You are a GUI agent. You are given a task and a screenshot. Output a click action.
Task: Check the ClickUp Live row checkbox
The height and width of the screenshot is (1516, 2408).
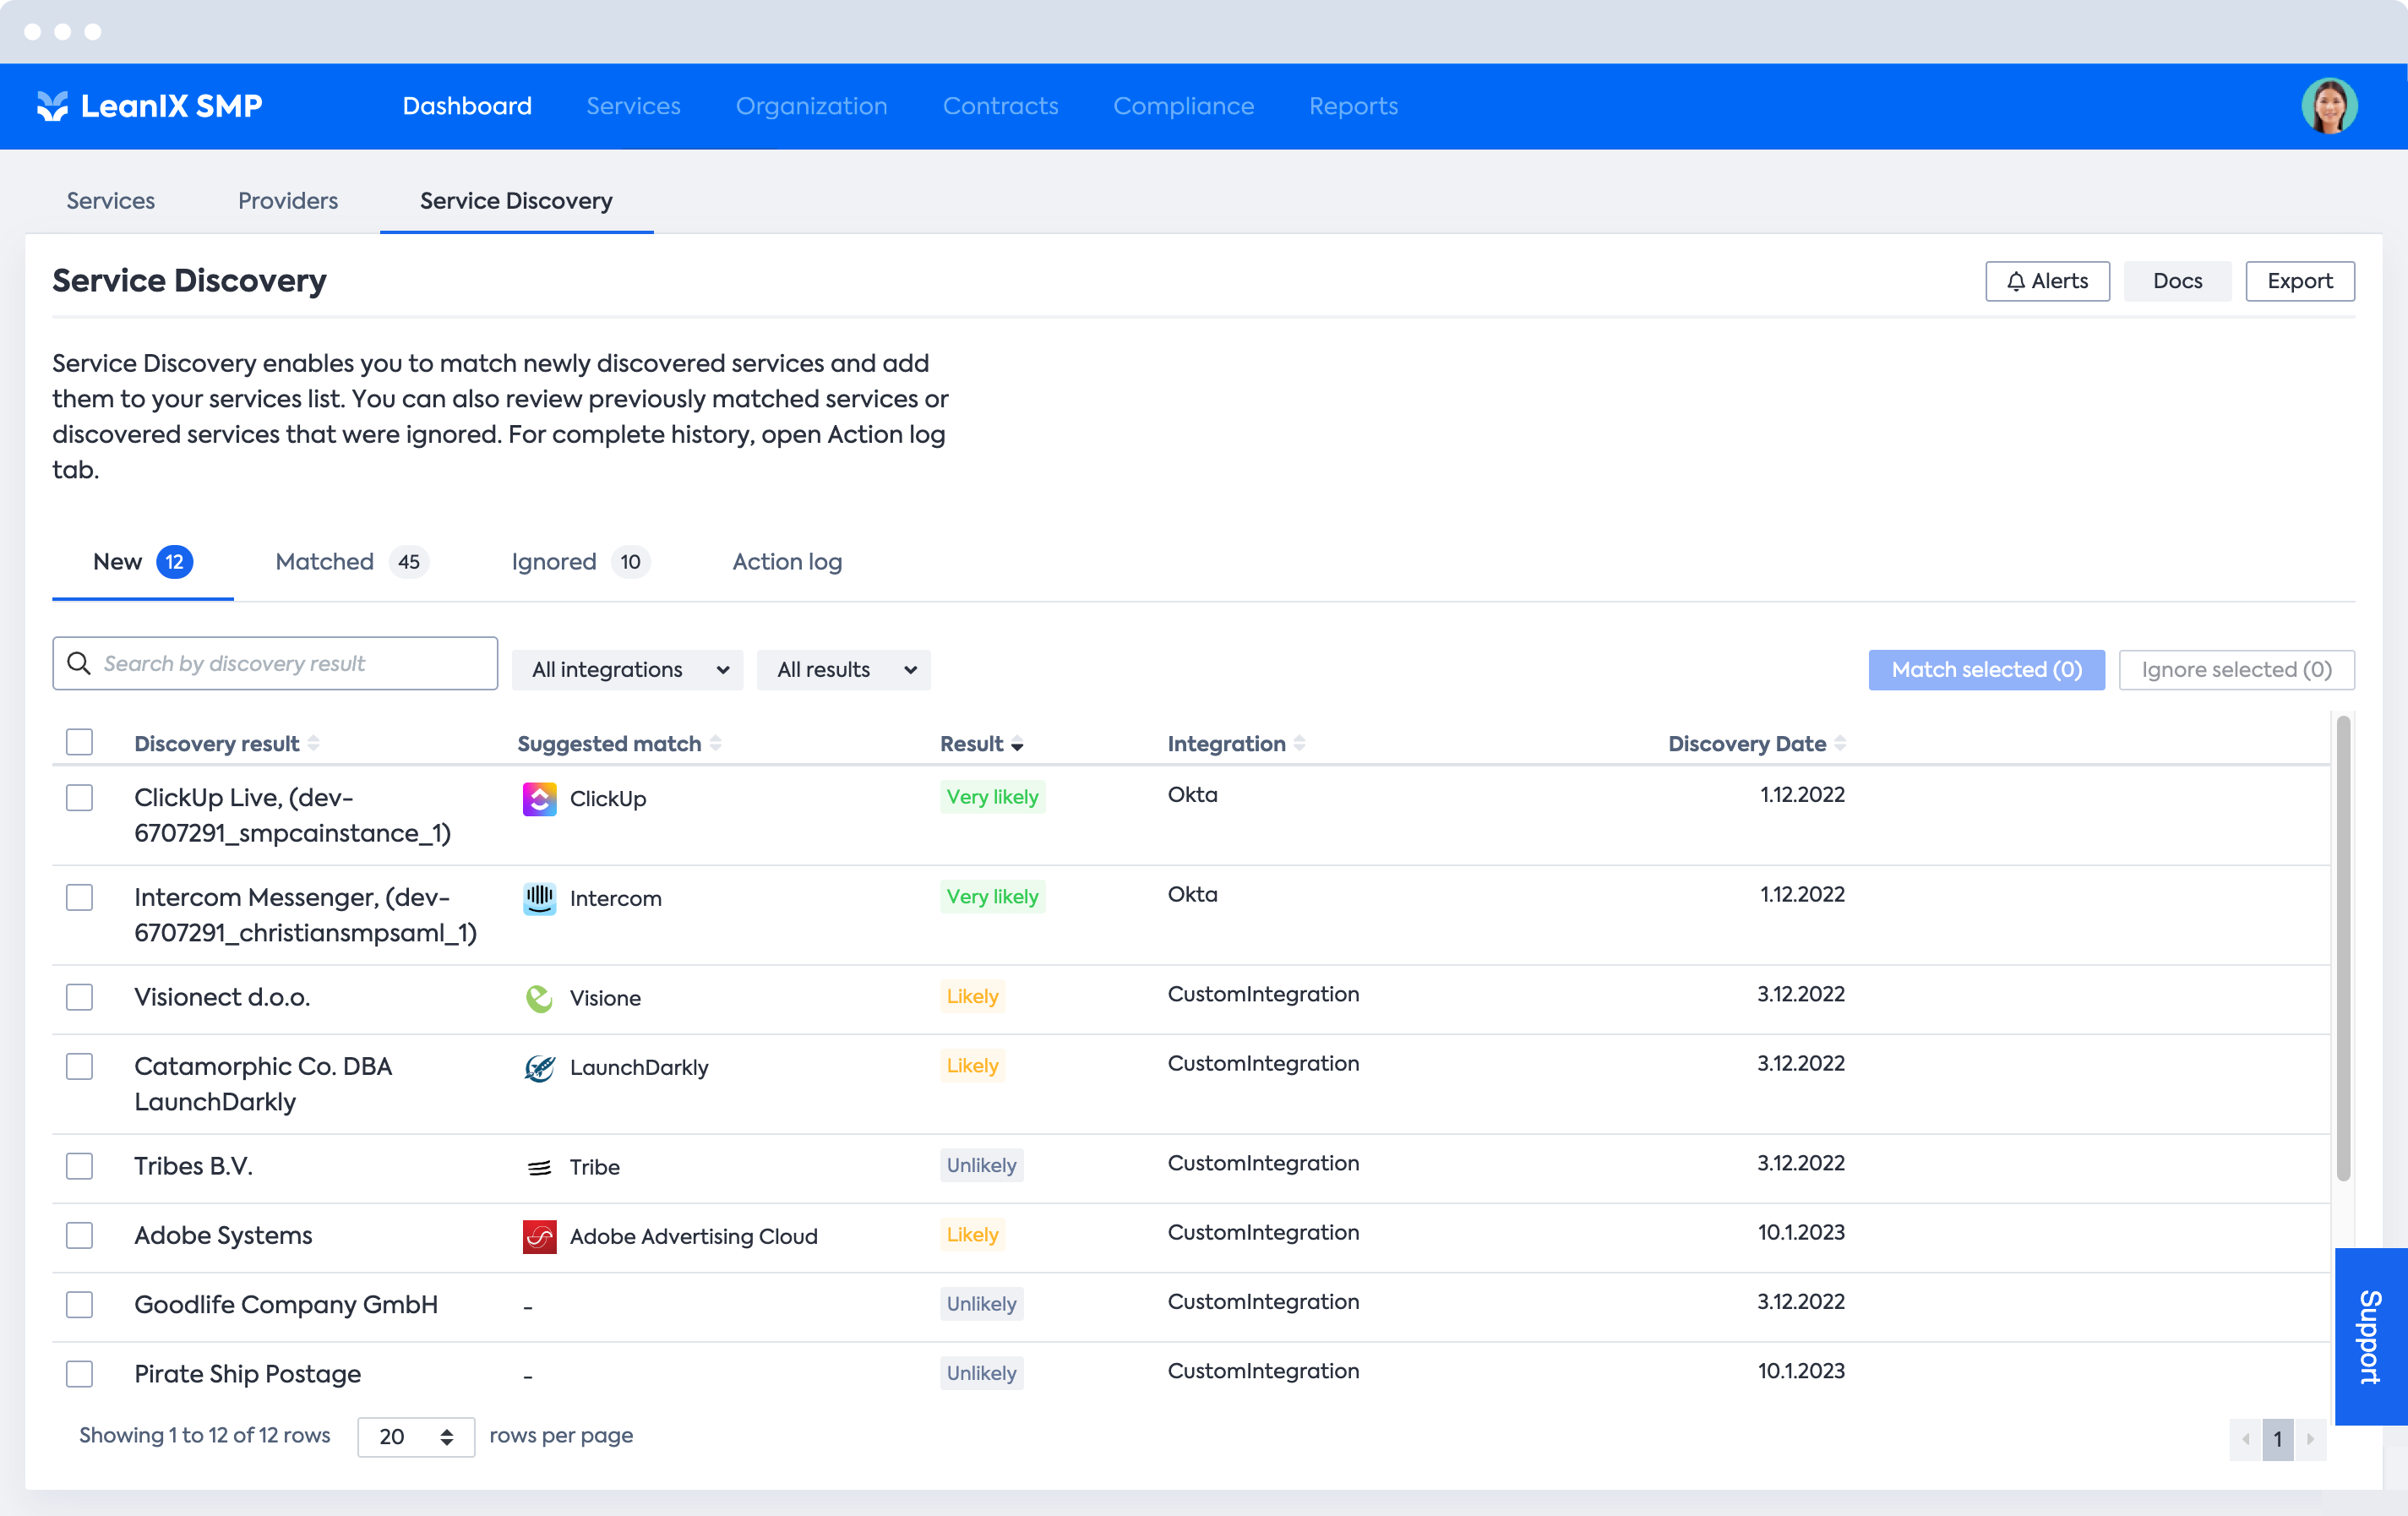point(79,798)
